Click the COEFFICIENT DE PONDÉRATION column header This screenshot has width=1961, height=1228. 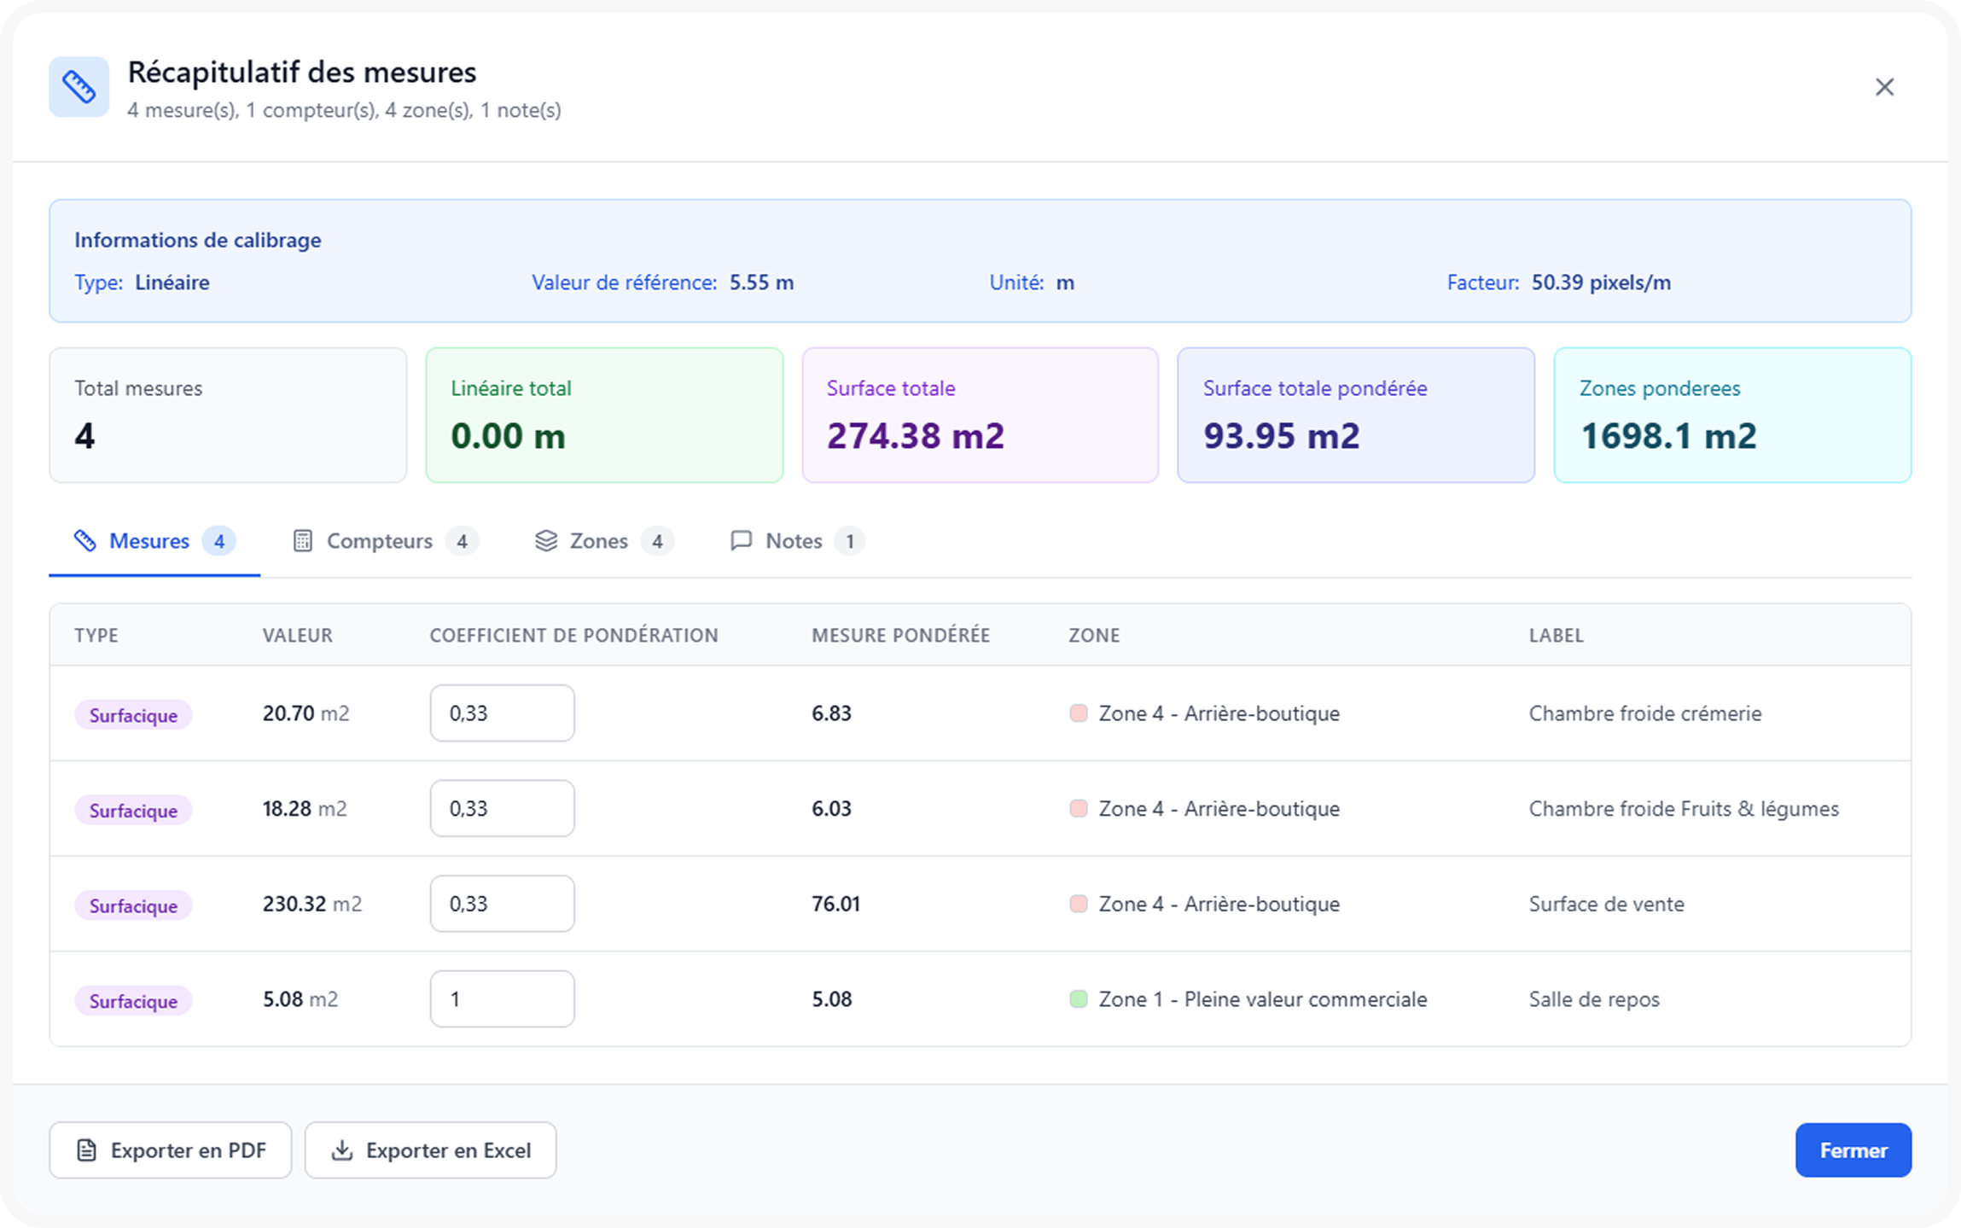coord(573,635)
